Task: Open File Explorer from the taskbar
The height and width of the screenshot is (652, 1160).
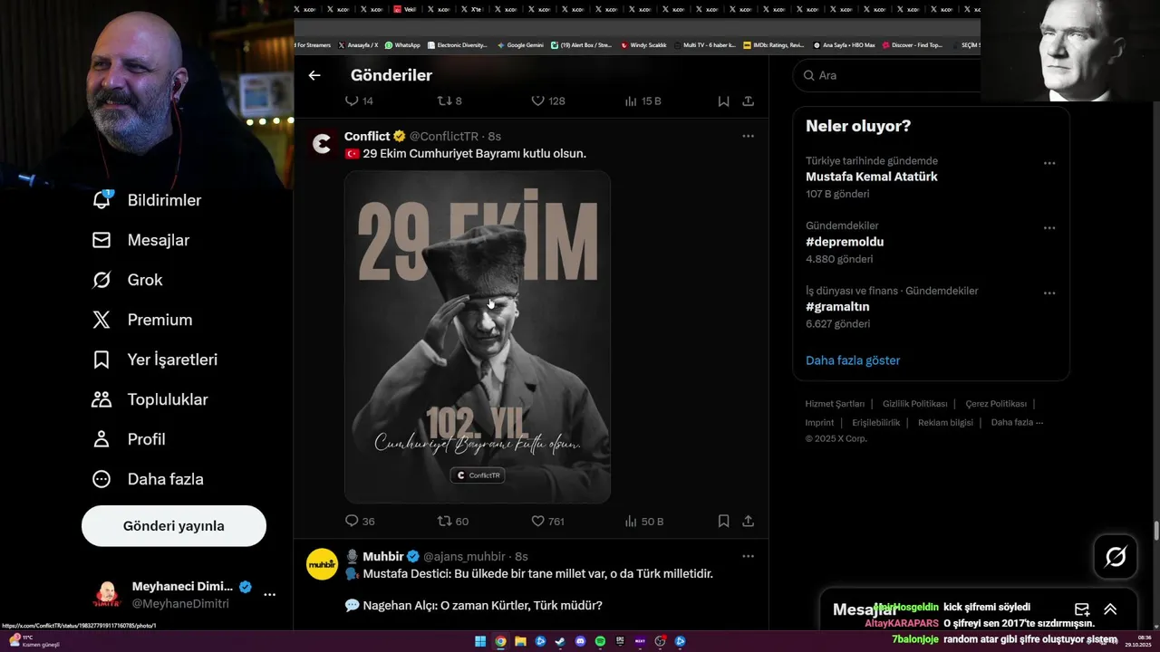Action: tap(520, 641)
